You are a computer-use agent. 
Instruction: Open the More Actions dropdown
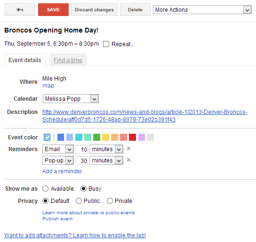tap(202, 10)
